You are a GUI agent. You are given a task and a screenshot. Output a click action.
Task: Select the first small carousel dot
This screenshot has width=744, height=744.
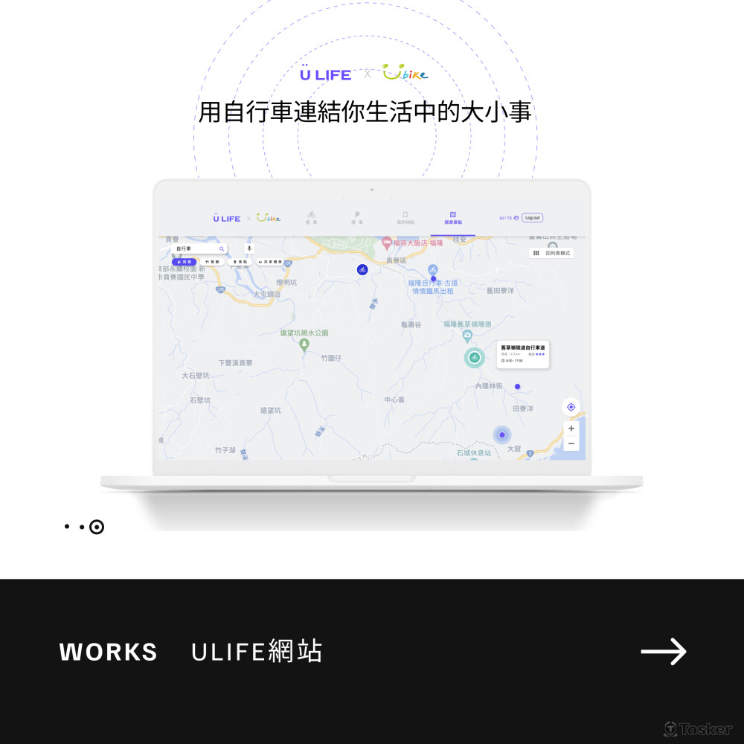point(67,526)
